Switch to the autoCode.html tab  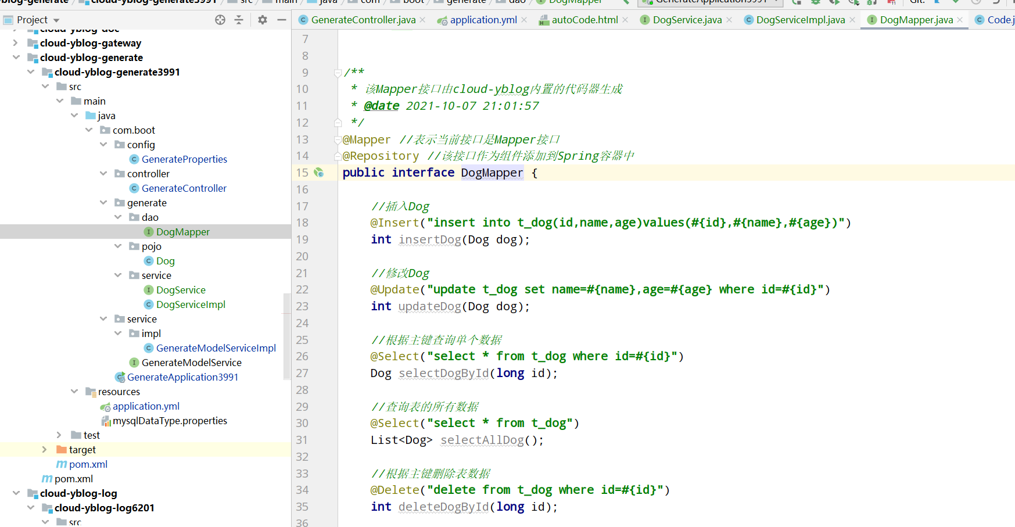[584, 20]
